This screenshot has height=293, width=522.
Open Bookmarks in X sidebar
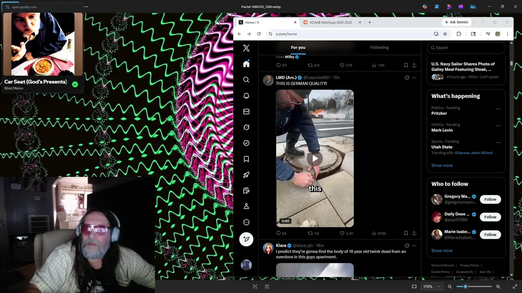tap(246, 159)
